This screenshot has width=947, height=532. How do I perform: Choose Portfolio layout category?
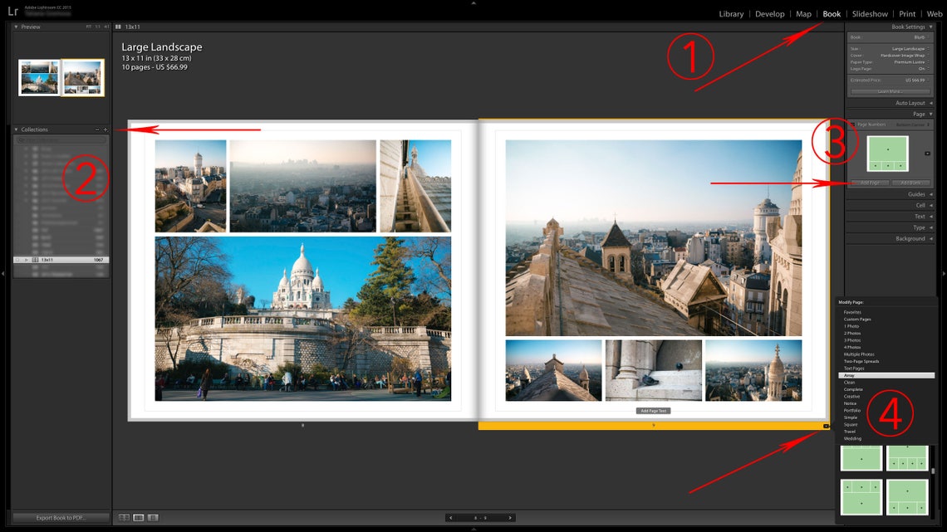click(x=852, y=410)
